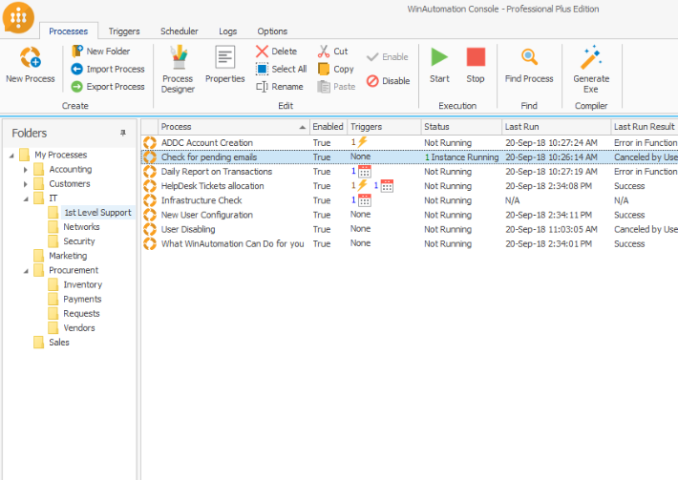This screenshot has height=480, width=678.
Task: Open the Options tab
Action: point(272,31)
